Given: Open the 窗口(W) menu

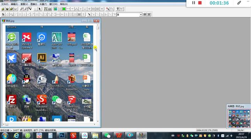Looking at the screenshot, I should click(x=53, y=4).
